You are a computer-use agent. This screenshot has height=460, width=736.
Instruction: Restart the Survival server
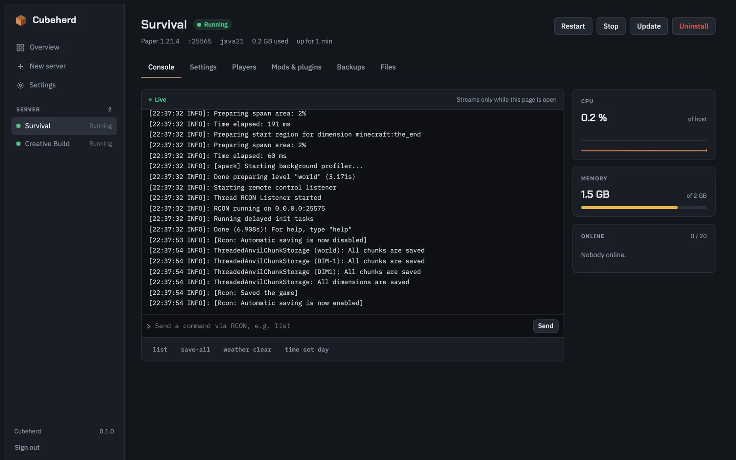(x=573, y=26)
